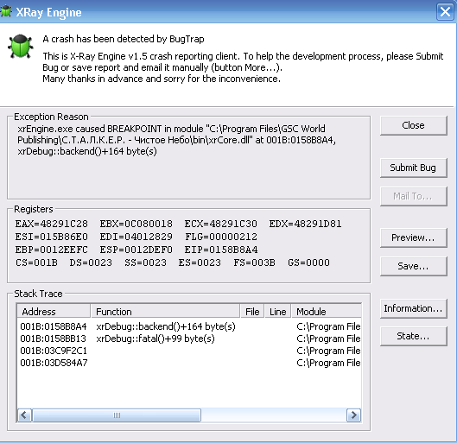This screenshot has height=443, width=457.
Task: Click the Close button
Action: pos(413,125)
